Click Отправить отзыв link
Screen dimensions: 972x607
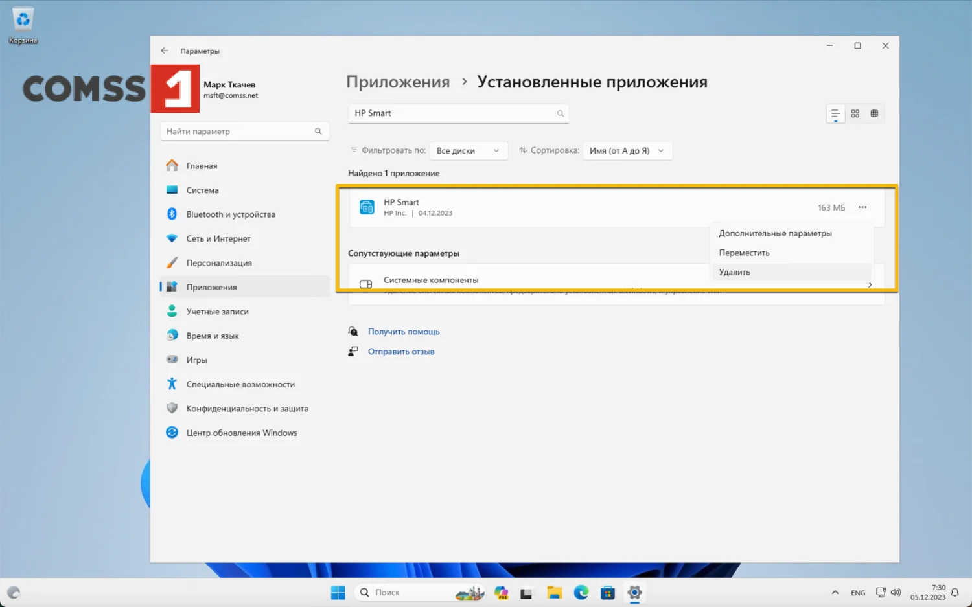(401, 352)
